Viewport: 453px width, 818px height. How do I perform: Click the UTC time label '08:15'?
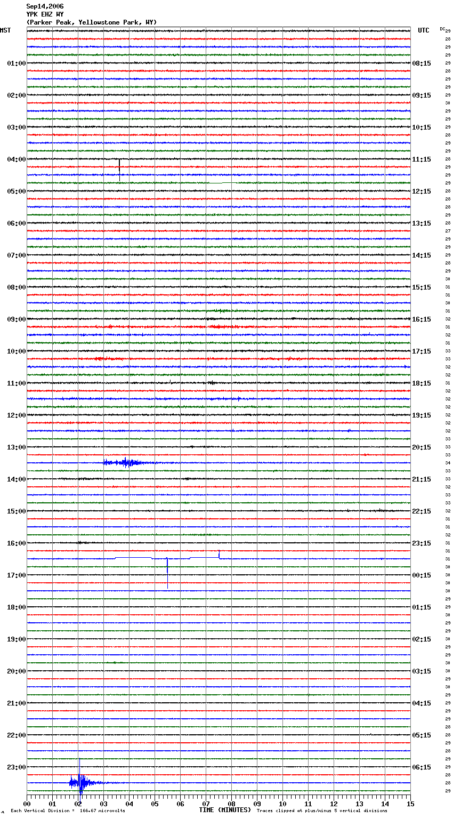tap(422, 63)
